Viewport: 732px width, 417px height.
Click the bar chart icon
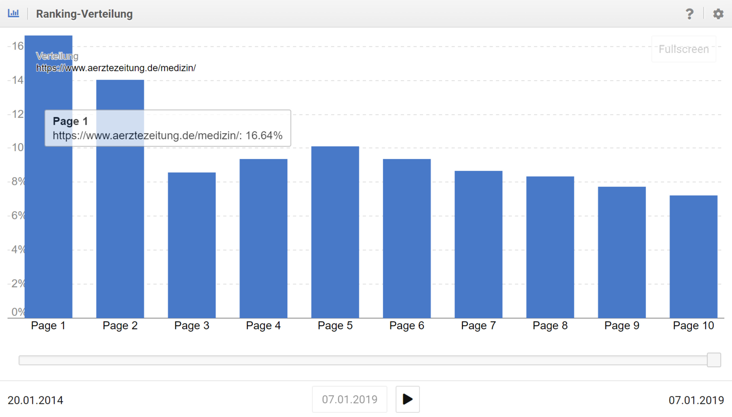click(x=13, y=13)
